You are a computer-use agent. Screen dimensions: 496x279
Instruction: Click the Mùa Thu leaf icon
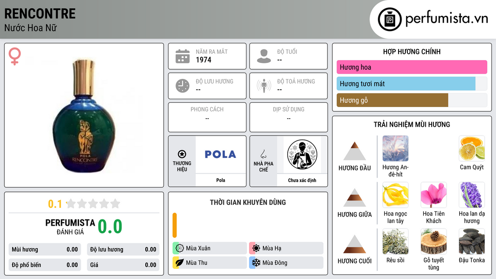179,263
